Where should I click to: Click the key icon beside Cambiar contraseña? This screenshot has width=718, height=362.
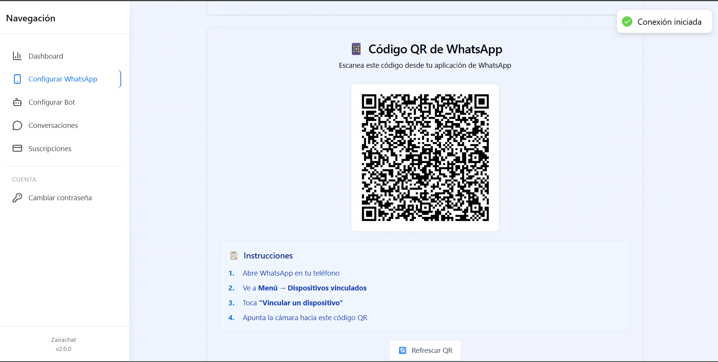(x=18, y=198)
